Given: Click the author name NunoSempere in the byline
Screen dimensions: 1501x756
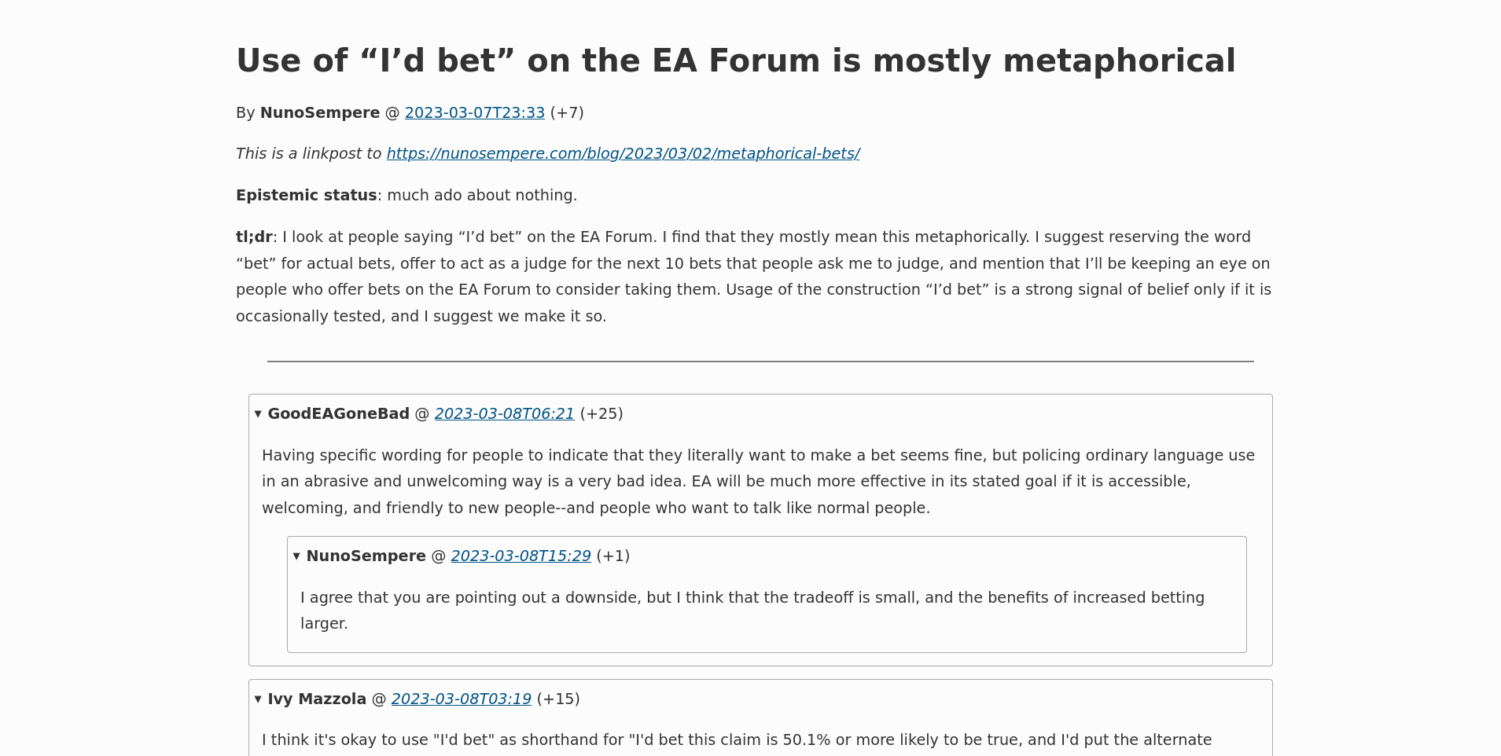Looking at the screenshot, I should (320, 113).
